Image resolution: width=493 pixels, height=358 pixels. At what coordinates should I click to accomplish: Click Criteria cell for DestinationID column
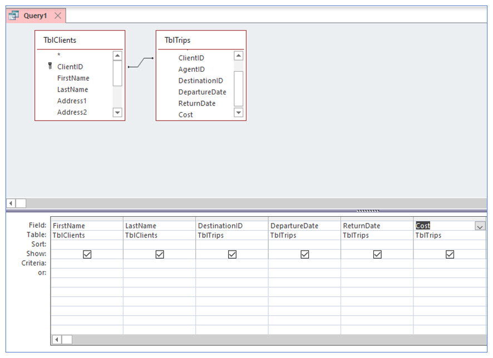232,263
